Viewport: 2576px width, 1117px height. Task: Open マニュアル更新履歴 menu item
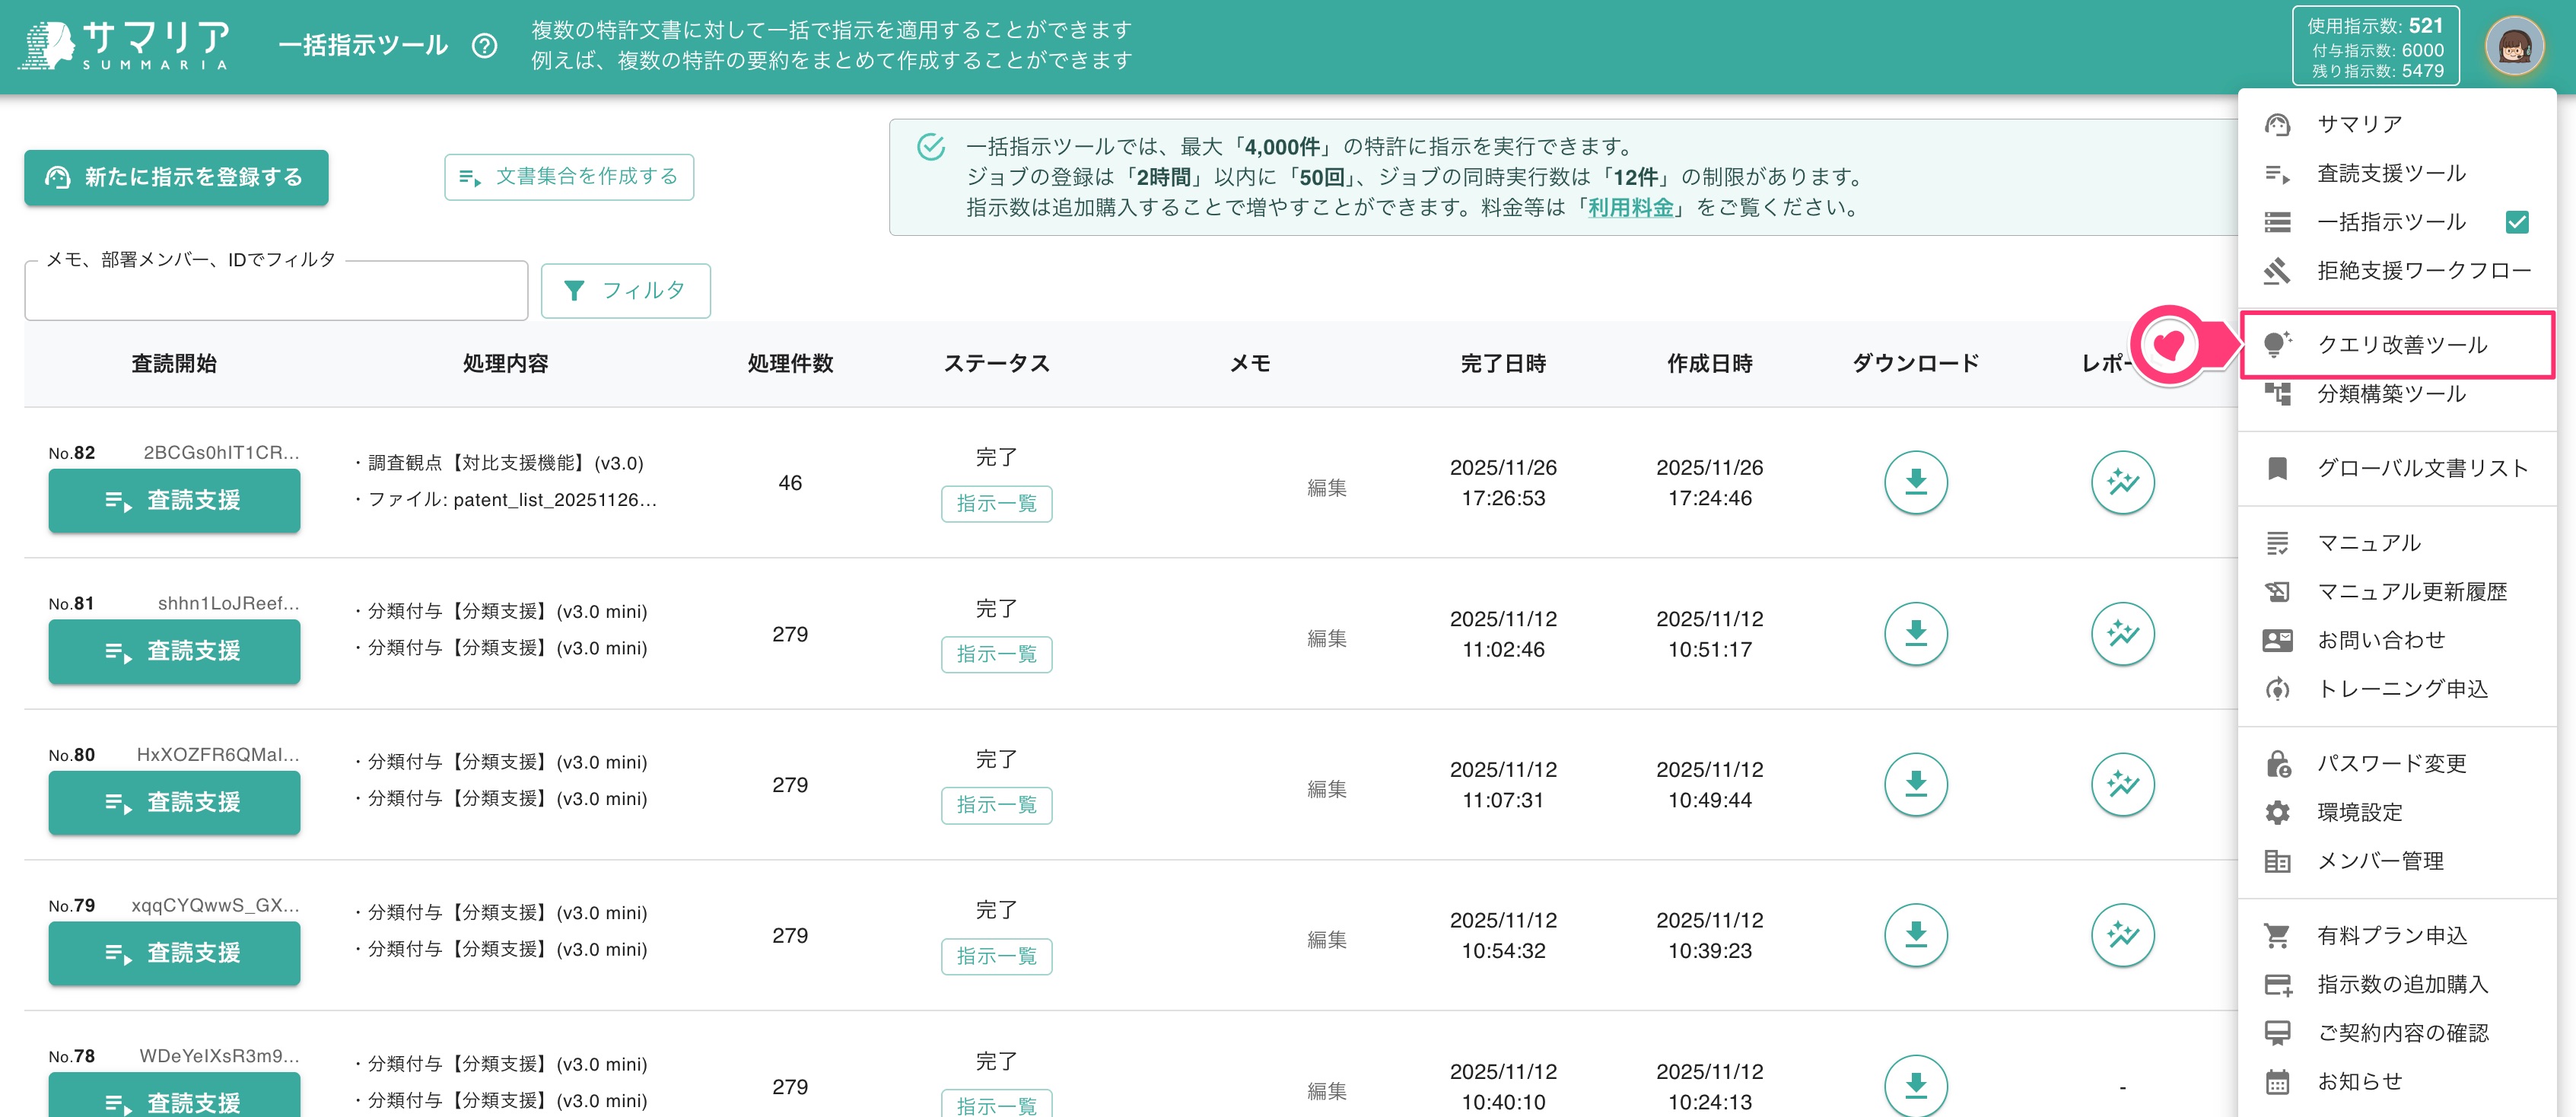2397,592
